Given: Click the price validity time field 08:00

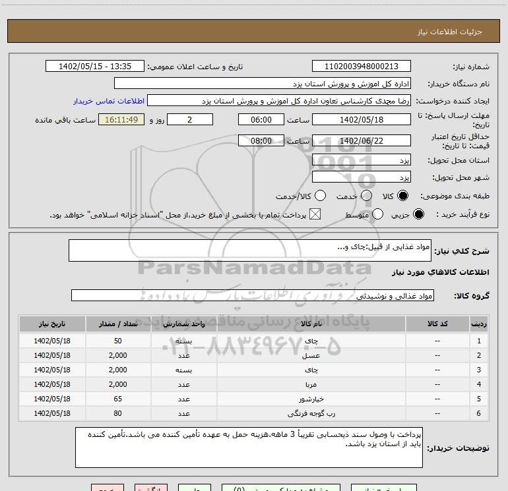Looking at the screenshot, I should click(261, 140).
